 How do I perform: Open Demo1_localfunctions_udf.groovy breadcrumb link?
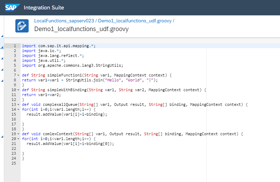point(135,21)
